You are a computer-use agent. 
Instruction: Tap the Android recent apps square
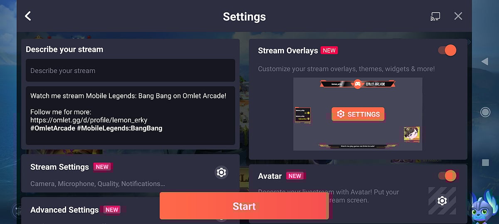tap(485, 163)
